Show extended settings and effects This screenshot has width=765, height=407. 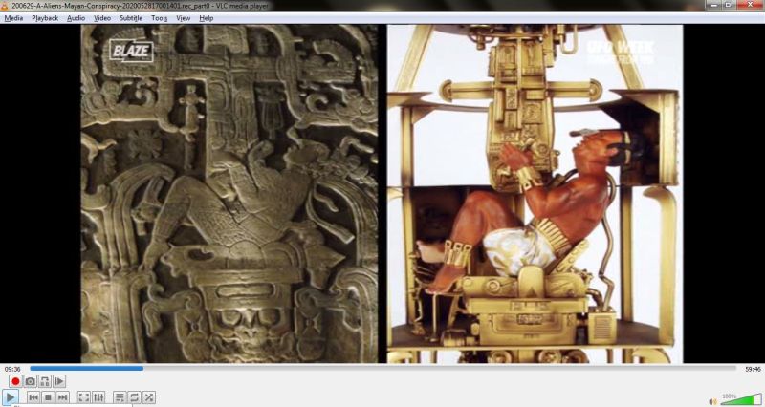click(98, 397)
